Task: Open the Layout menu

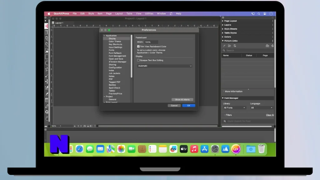Action: tap(119, 14)
